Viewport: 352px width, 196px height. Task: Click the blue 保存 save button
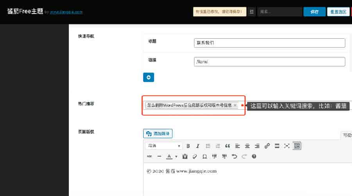coord(314,12)
